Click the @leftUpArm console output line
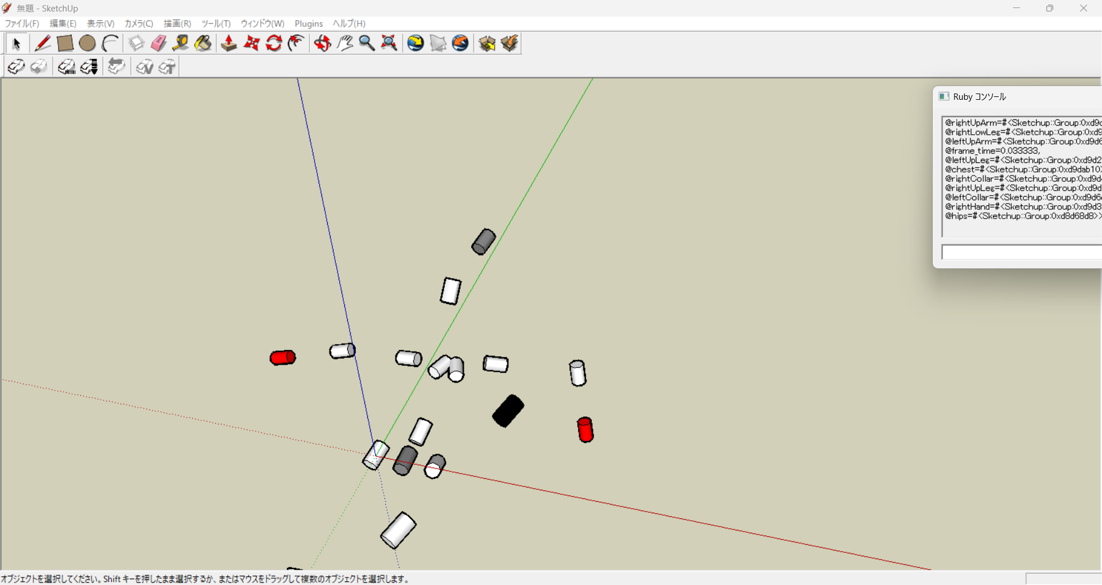This screenshot has width=1102, height=585. 1023,142
